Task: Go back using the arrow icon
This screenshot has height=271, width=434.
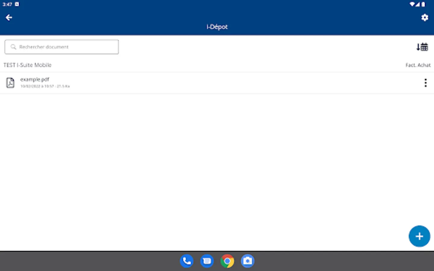Action: pyautogui.click(x=9, y=18)
